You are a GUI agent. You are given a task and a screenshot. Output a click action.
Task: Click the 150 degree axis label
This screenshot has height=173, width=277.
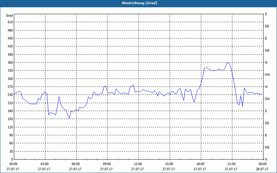tap(10, 119)
